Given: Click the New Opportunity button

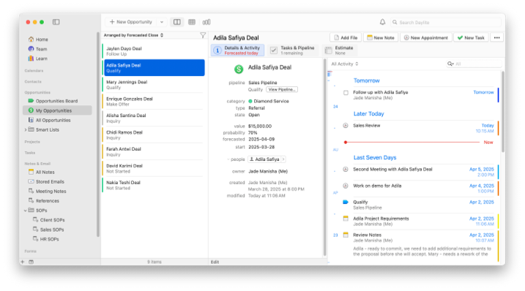Looking at the screenshot, I should (131, 22).
